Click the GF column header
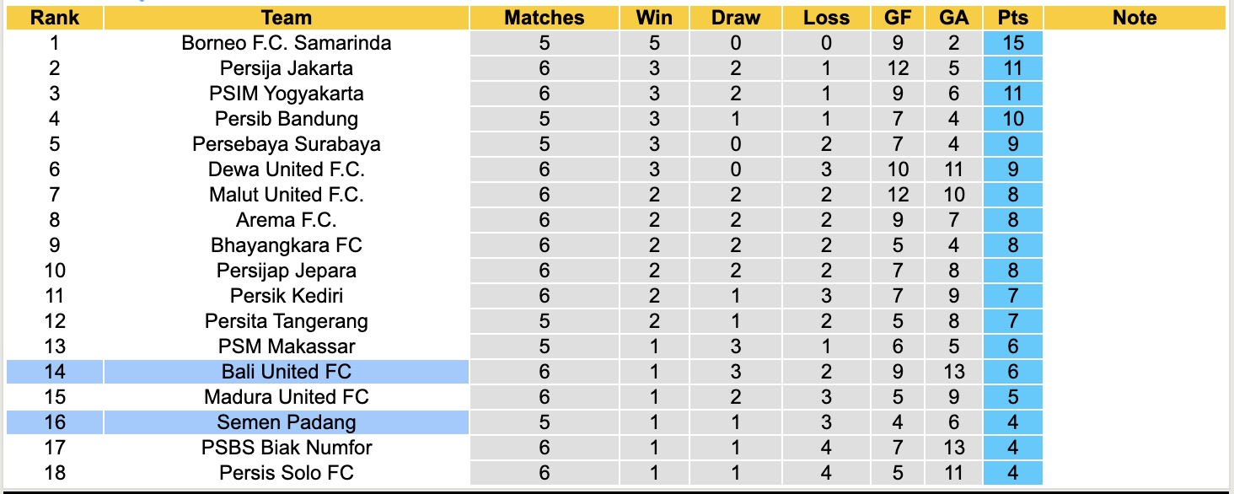 898,18
